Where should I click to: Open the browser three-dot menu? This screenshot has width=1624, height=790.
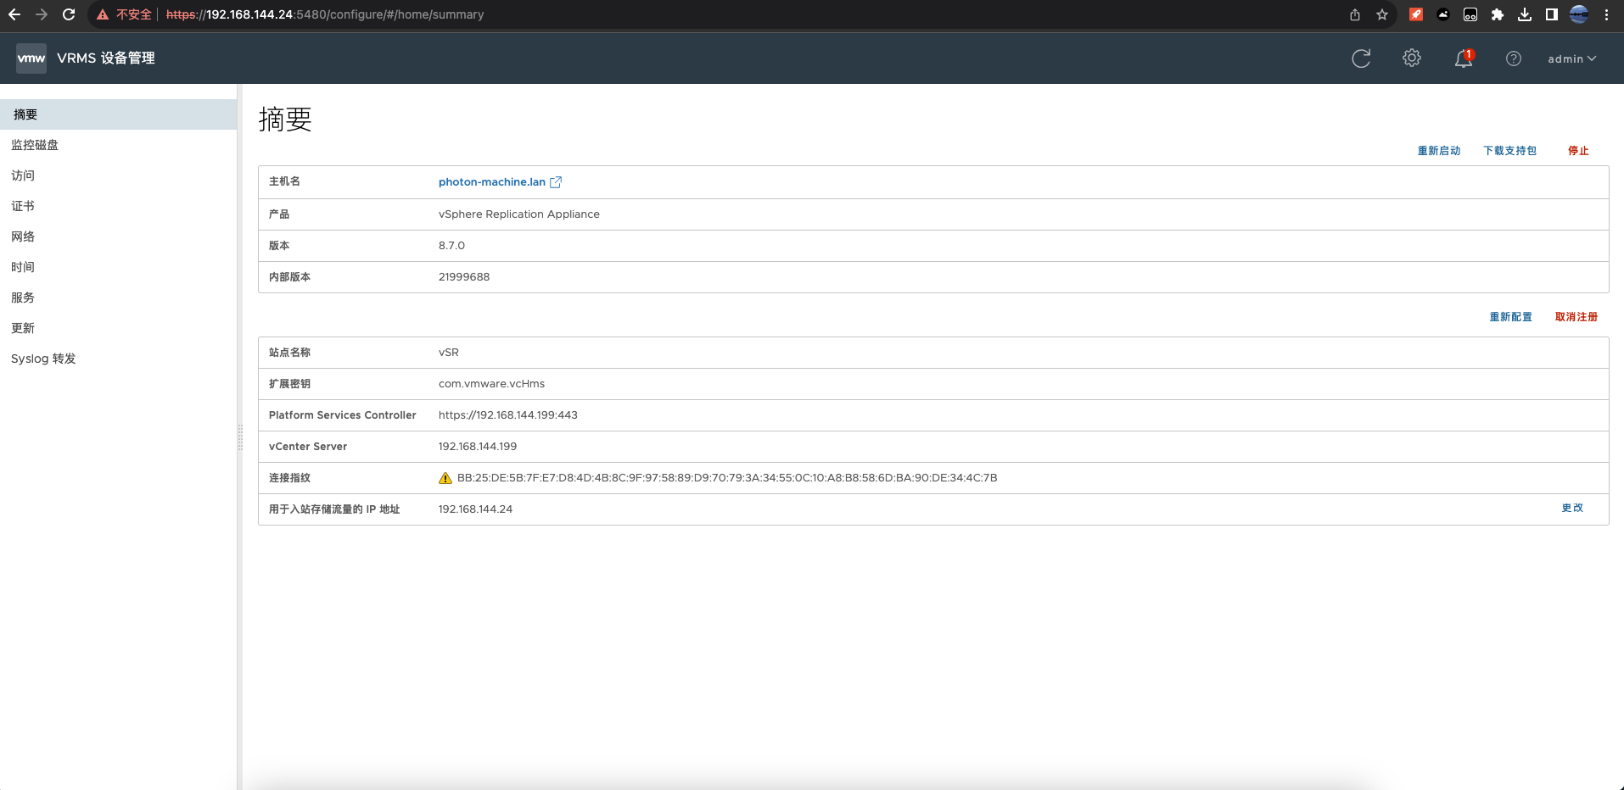[1606, 14]
